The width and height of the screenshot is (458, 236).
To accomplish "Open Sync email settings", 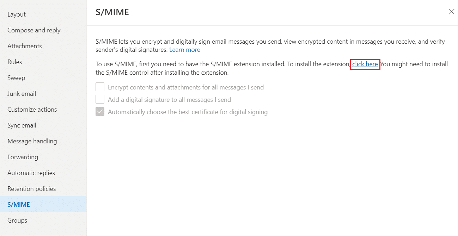I will point(22,125).
